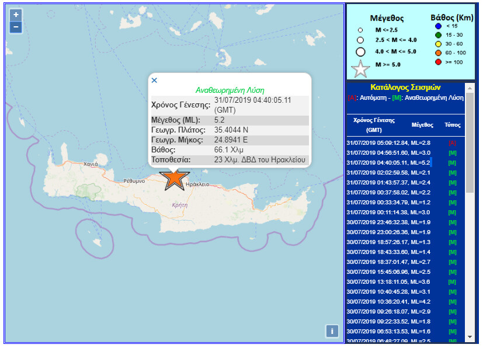Click the star M >= 5.0 legend symbol
The image size is (483, 348).
point(360,69)
